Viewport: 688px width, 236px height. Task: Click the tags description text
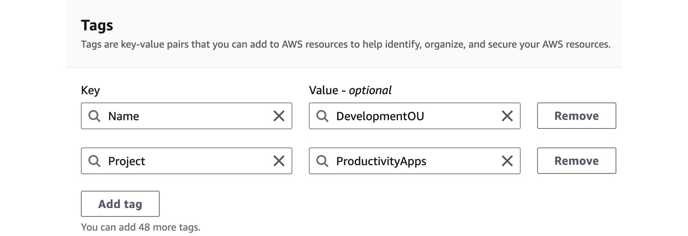346,45
